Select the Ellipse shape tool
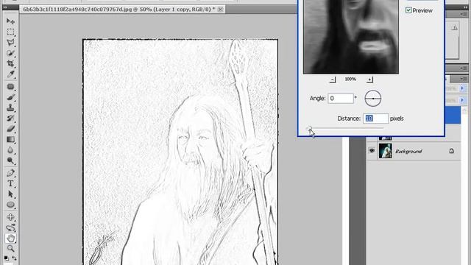This screenshot has width=471, height=265. [x=10, y=205]
